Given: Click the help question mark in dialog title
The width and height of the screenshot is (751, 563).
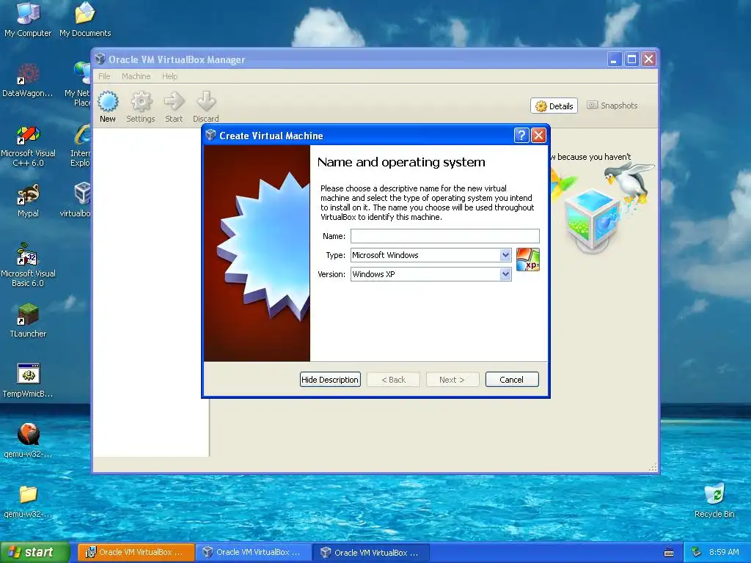Looking at the screenshot, I should click(x=521, y=136).
